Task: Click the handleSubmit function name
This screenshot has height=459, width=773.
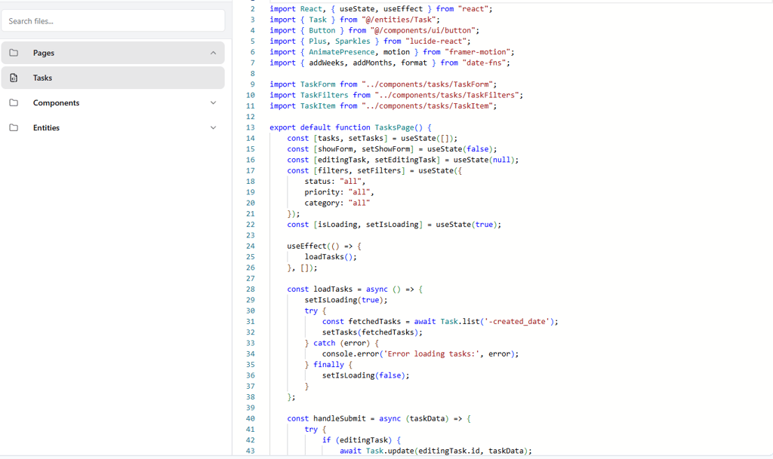Action: pos(340,418)
